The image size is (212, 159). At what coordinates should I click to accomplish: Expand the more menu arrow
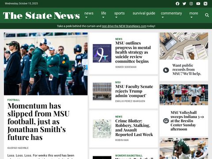(191, 17)
